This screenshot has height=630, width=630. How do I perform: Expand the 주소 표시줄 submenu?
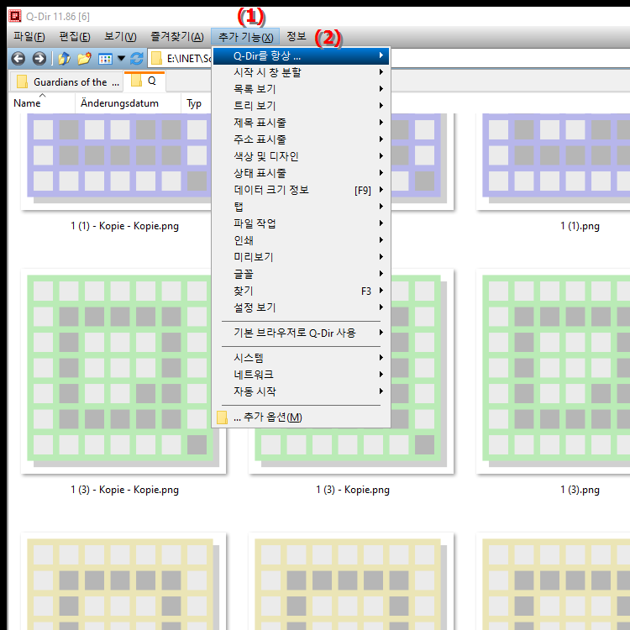tap(301, 139)
